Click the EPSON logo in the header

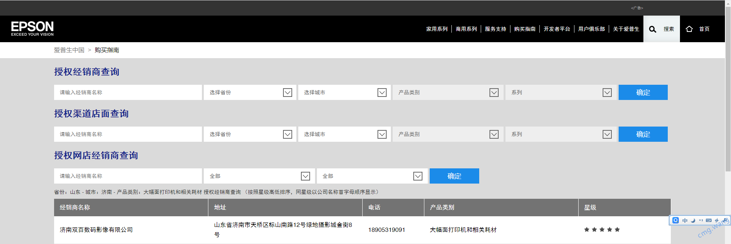pyautogui.click(x=32, y=29)
